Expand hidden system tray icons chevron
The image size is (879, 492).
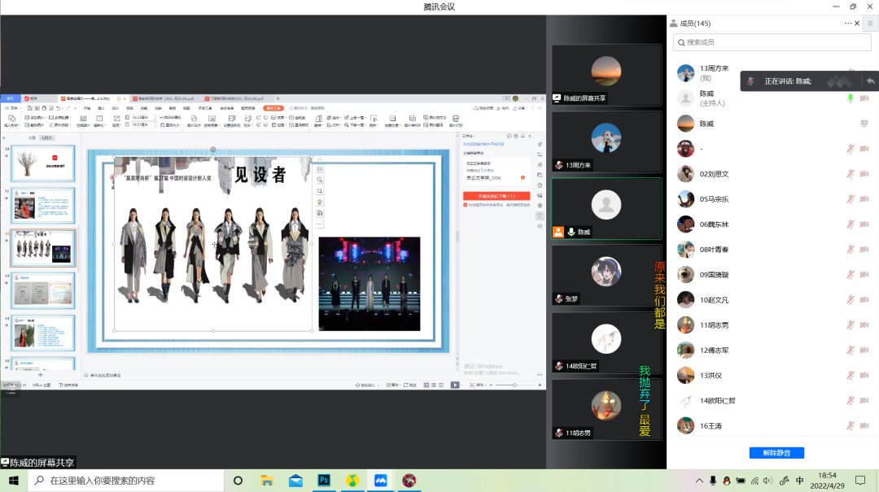point(699,481)
